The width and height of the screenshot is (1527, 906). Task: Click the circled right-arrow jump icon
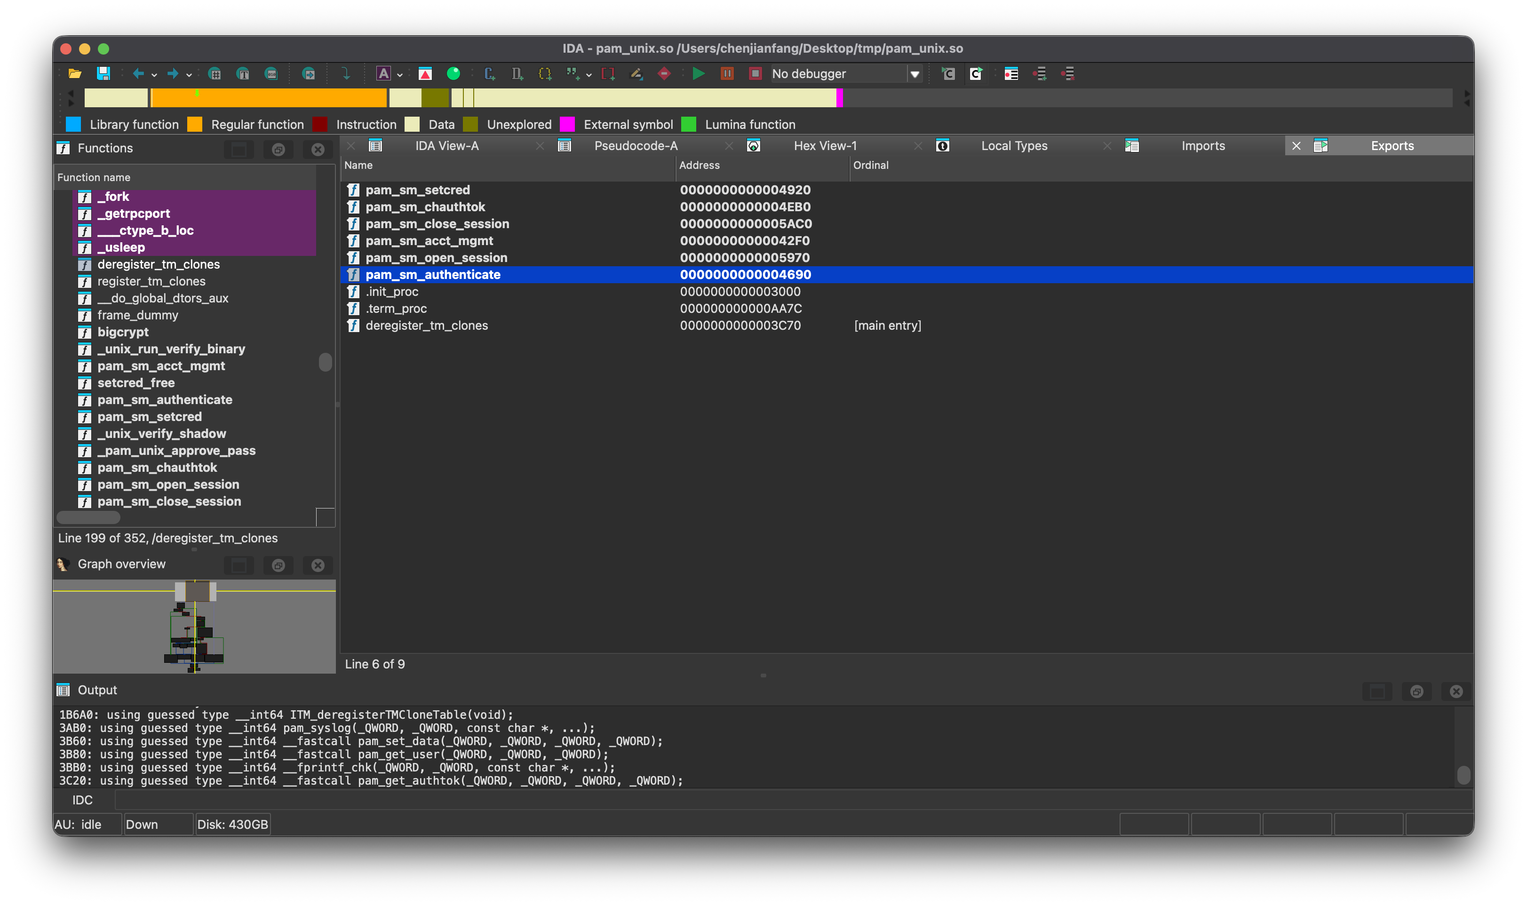(309, 74)
